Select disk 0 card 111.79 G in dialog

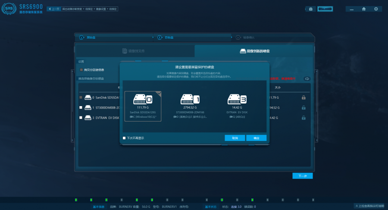pyautogui.click(x=143, y=106)
